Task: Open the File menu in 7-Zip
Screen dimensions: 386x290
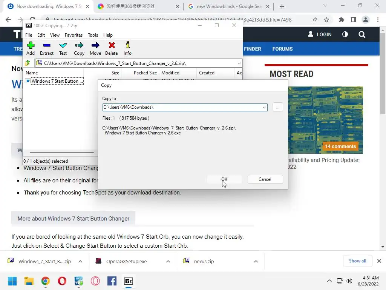Action: [29, 35]
